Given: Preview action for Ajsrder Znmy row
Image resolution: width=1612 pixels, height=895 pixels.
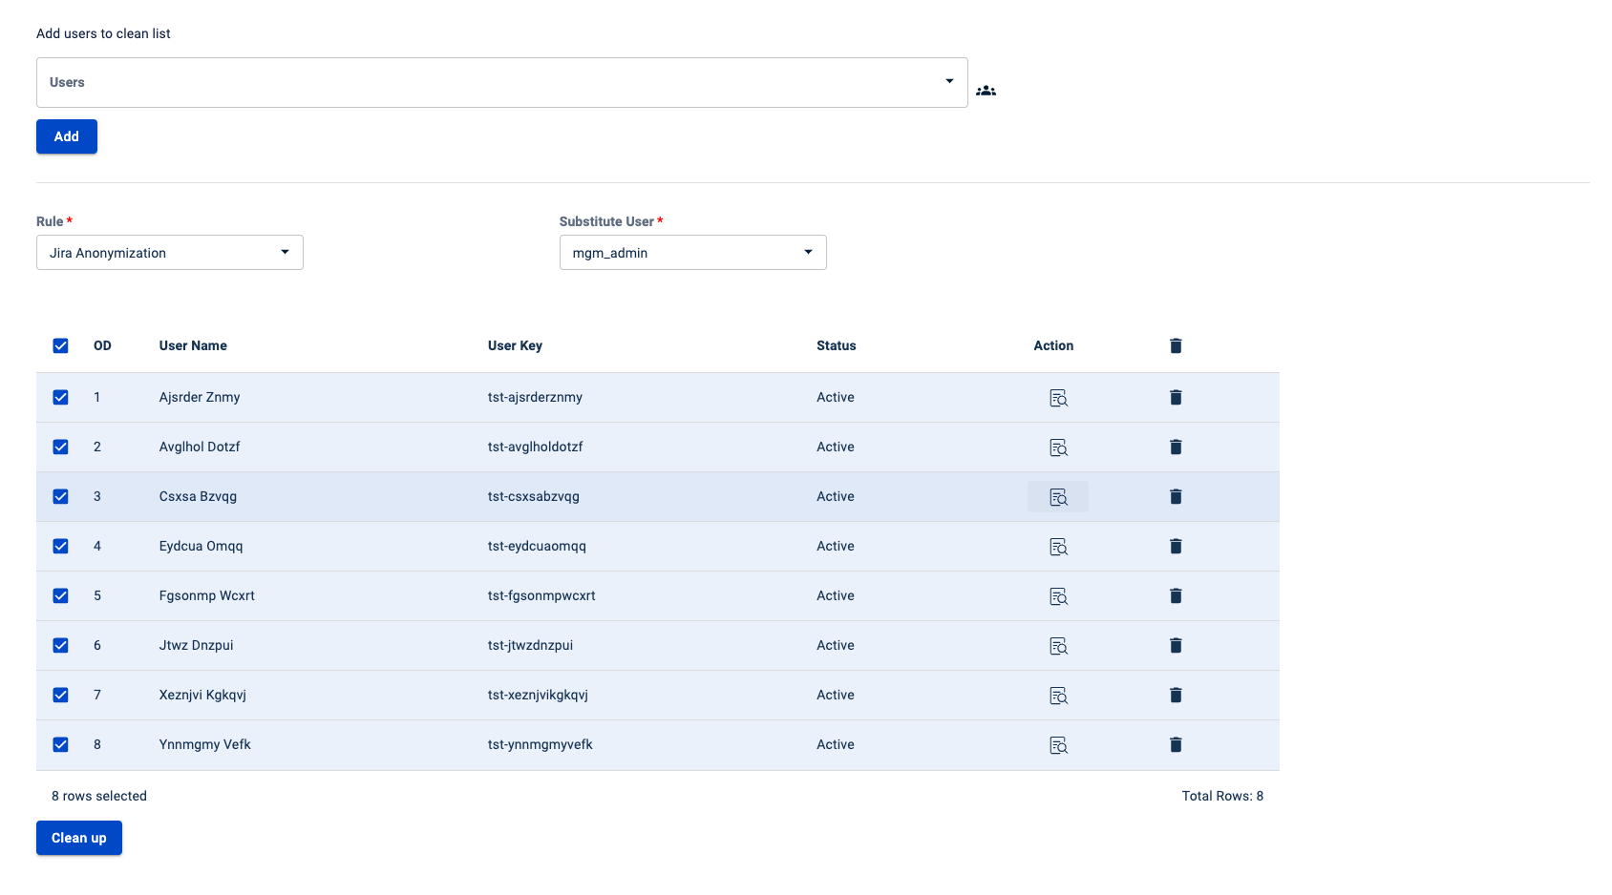Looking at the screenshot, I should click(x=1057, y=398).
